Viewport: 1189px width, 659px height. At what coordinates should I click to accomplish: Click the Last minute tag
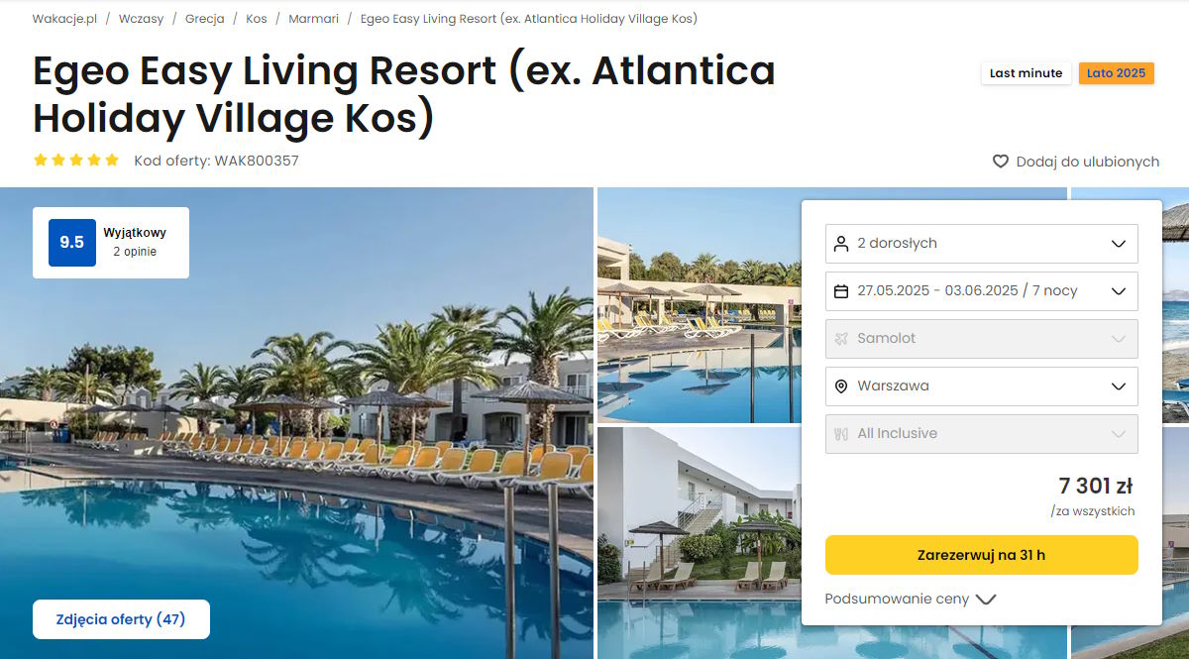click(x=1026, y=73)
